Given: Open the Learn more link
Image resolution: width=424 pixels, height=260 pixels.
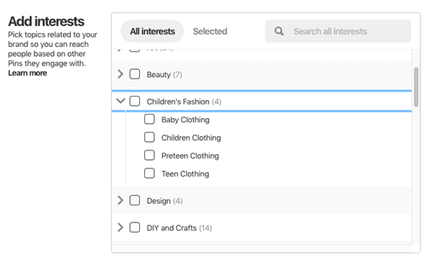Looking at the screenshot, I should pos(27,73).
